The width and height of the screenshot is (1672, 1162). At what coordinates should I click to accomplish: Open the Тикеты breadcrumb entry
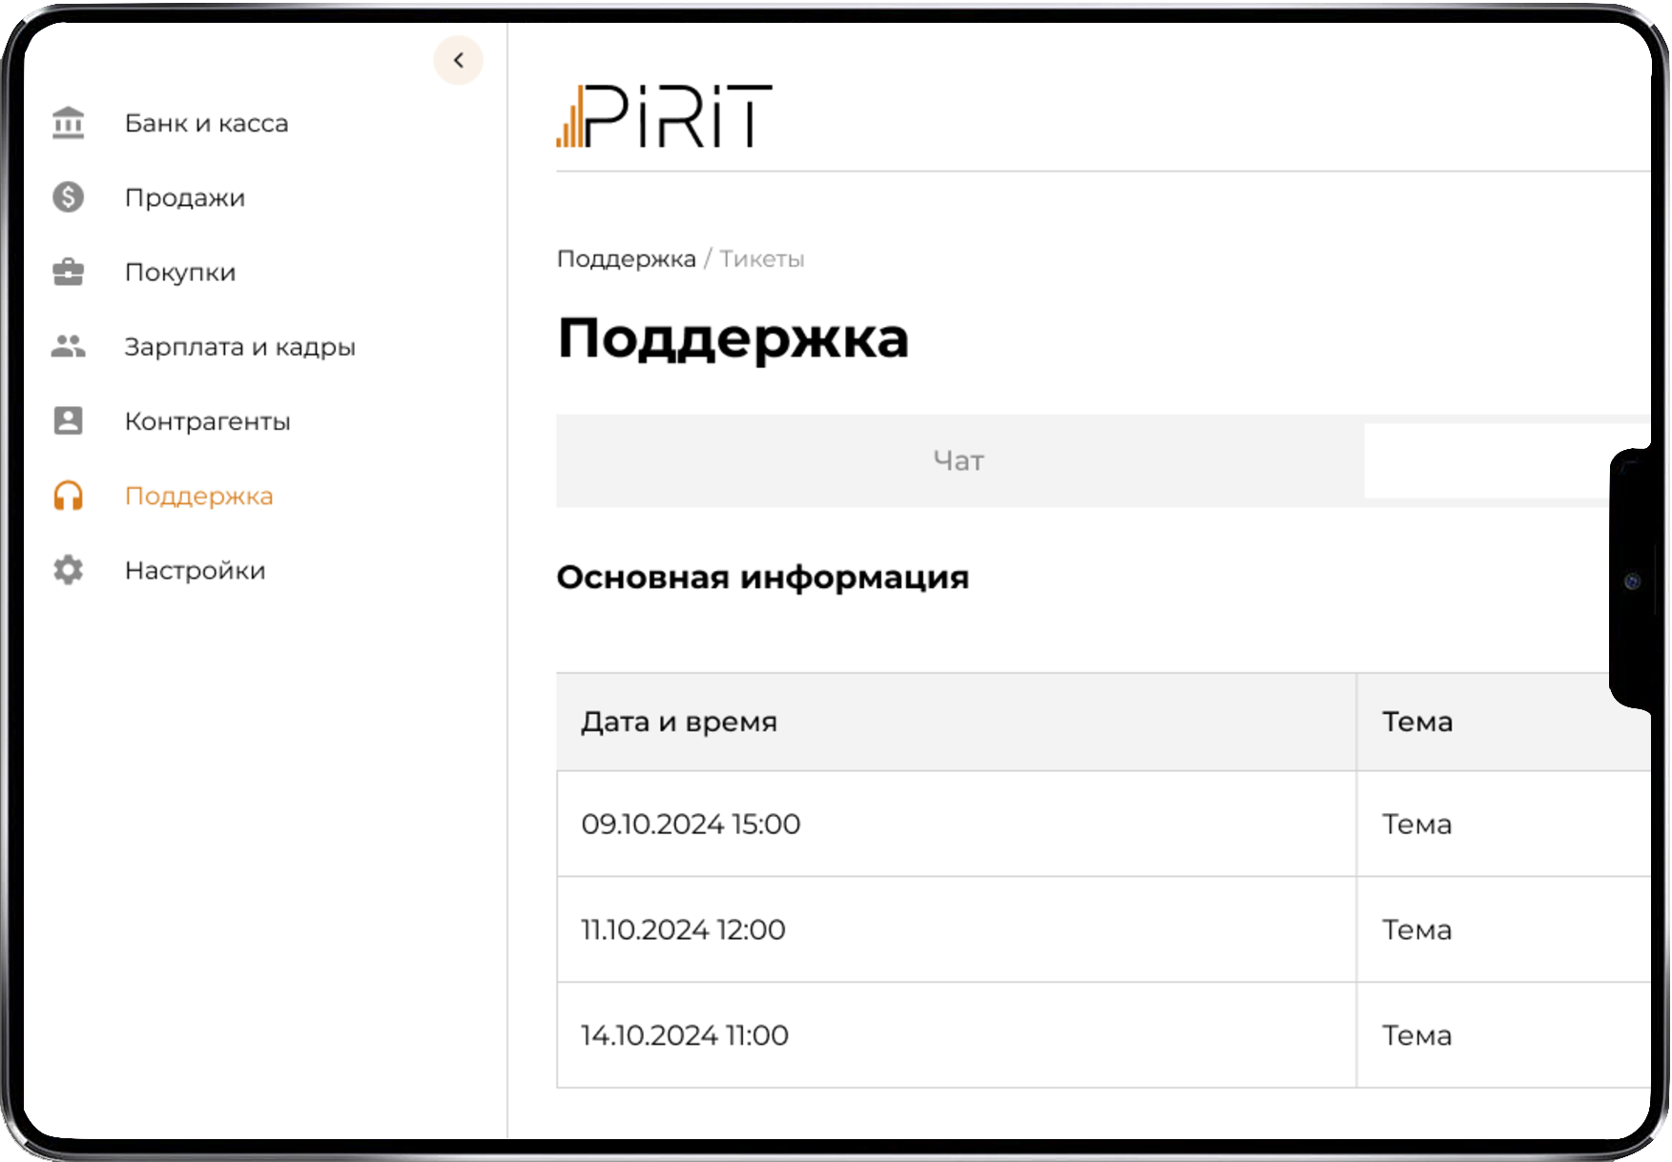761,258
